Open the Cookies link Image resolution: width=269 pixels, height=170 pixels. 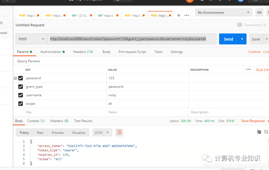254,52
